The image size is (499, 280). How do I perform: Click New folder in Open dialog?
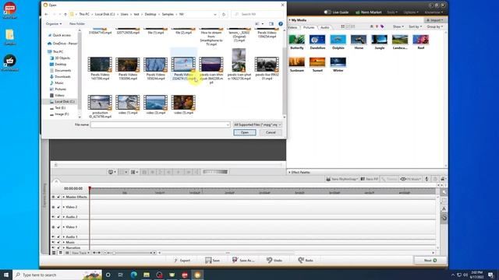[x=77, y=24]
